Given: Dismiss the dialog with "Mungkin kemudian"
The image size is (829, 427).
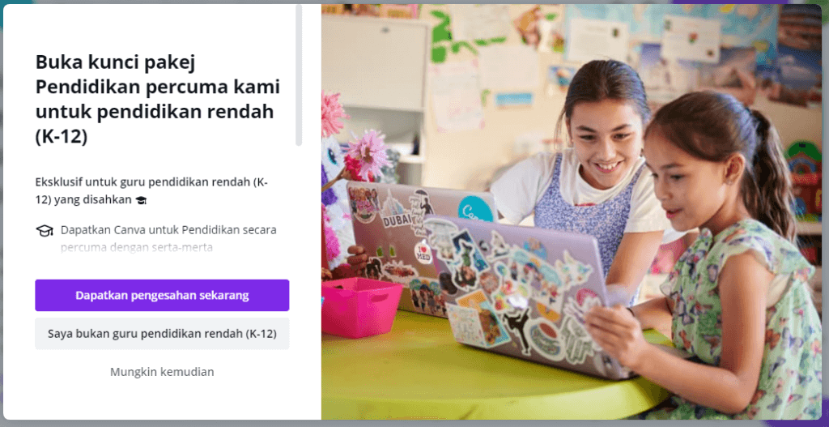Looking at the screenshot, I should click(162, 372).
